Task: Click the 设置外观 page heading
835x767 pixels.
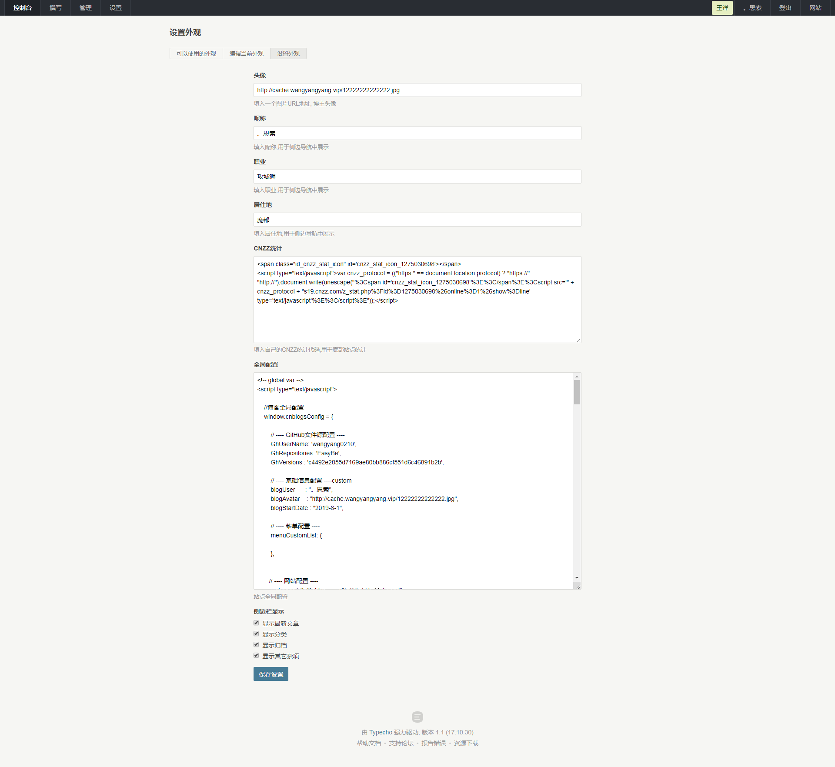Action: click(x=185, y=33)
